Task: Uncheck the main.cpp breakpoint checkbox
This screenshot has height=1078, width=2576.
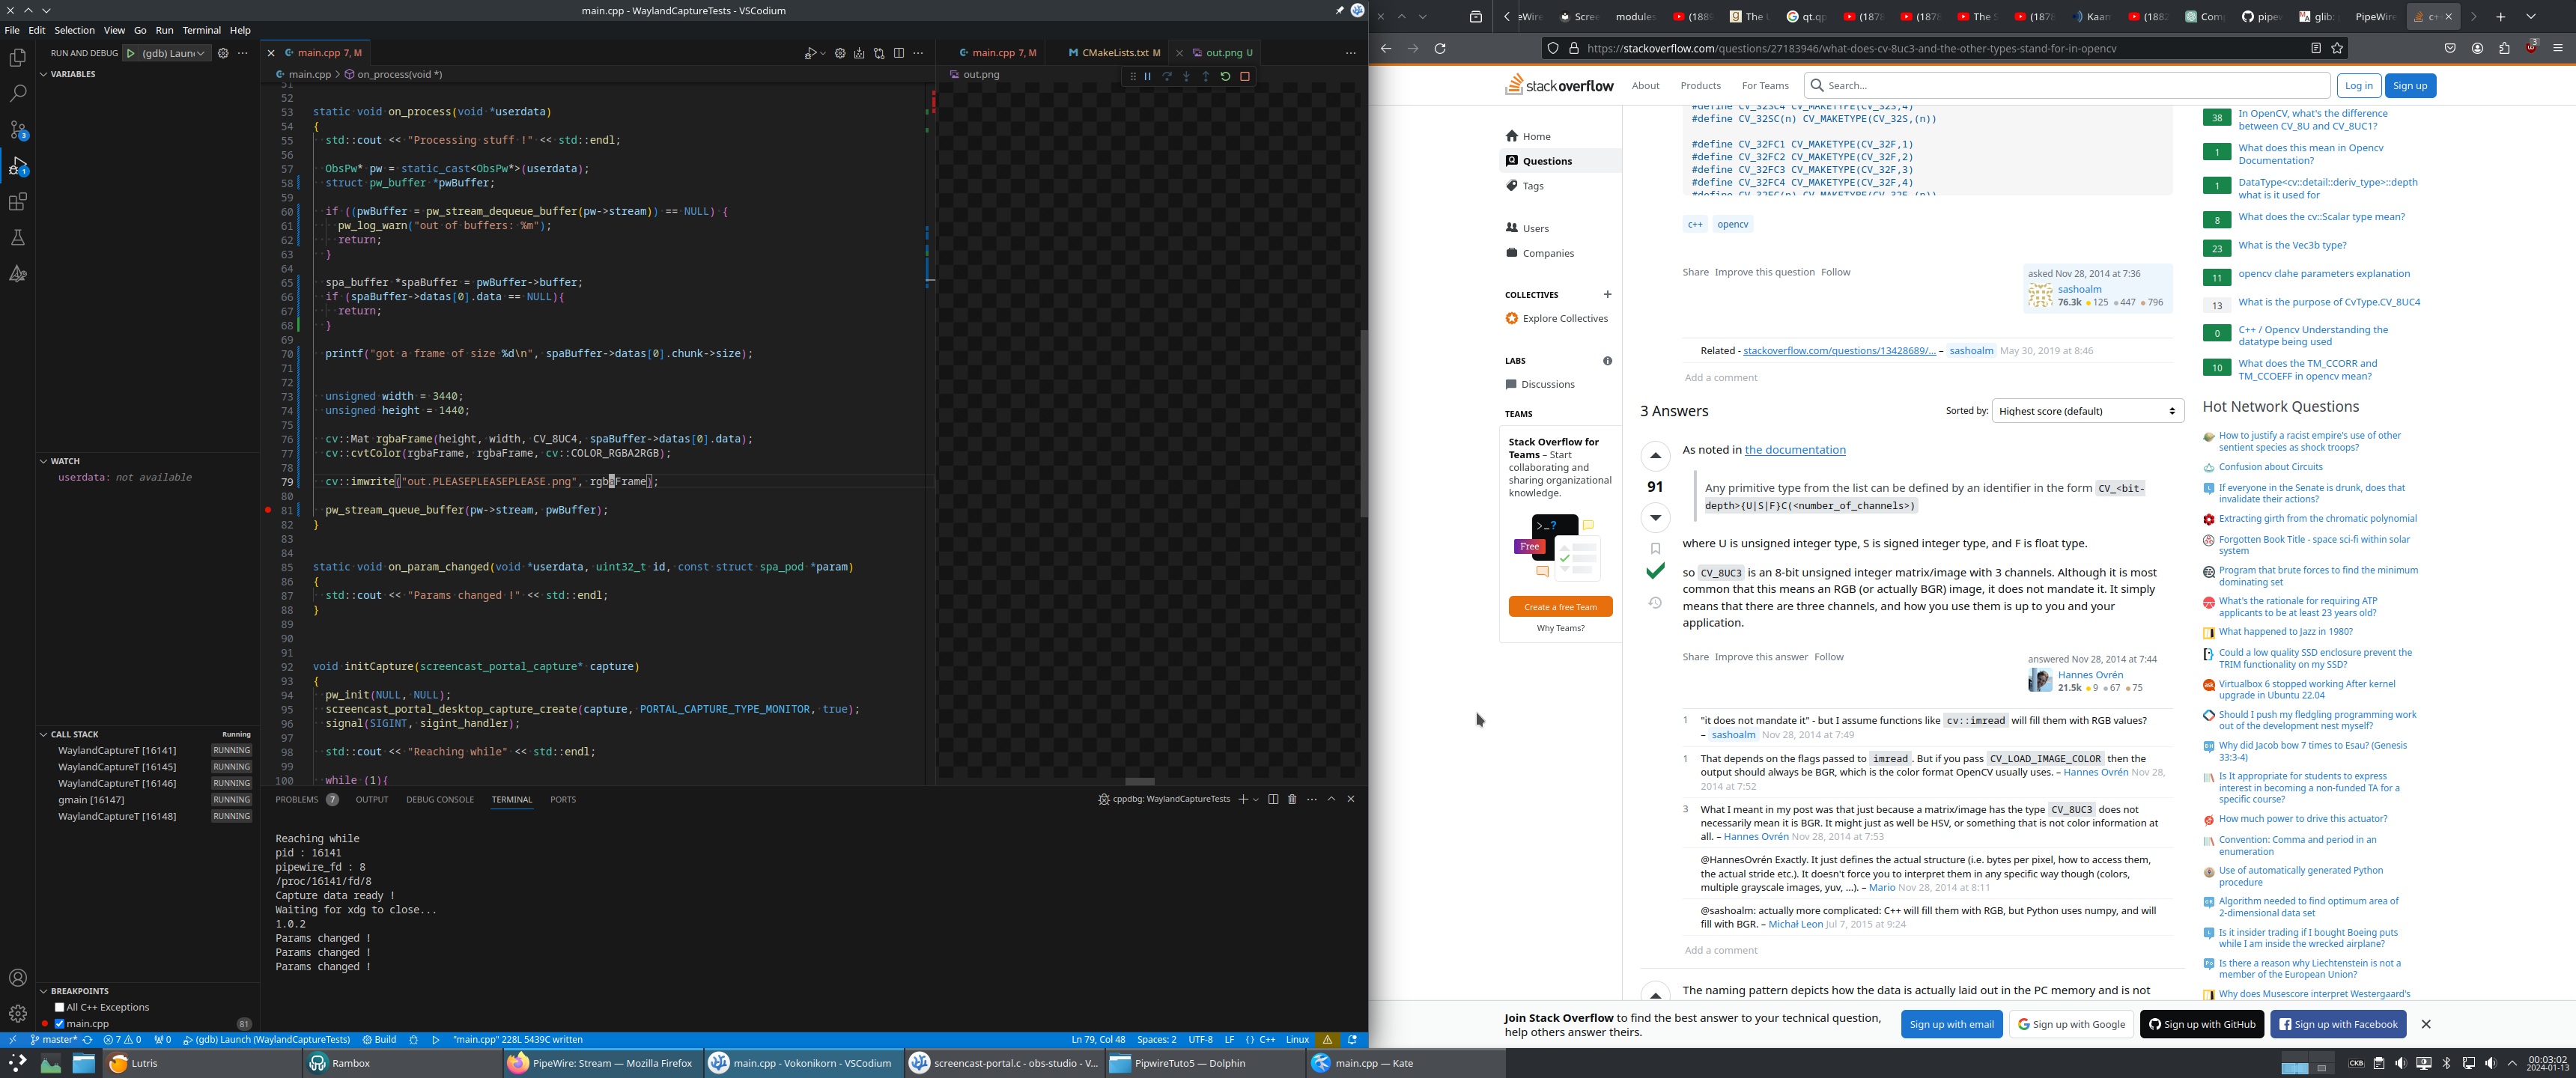Action: coord(59,1023)
